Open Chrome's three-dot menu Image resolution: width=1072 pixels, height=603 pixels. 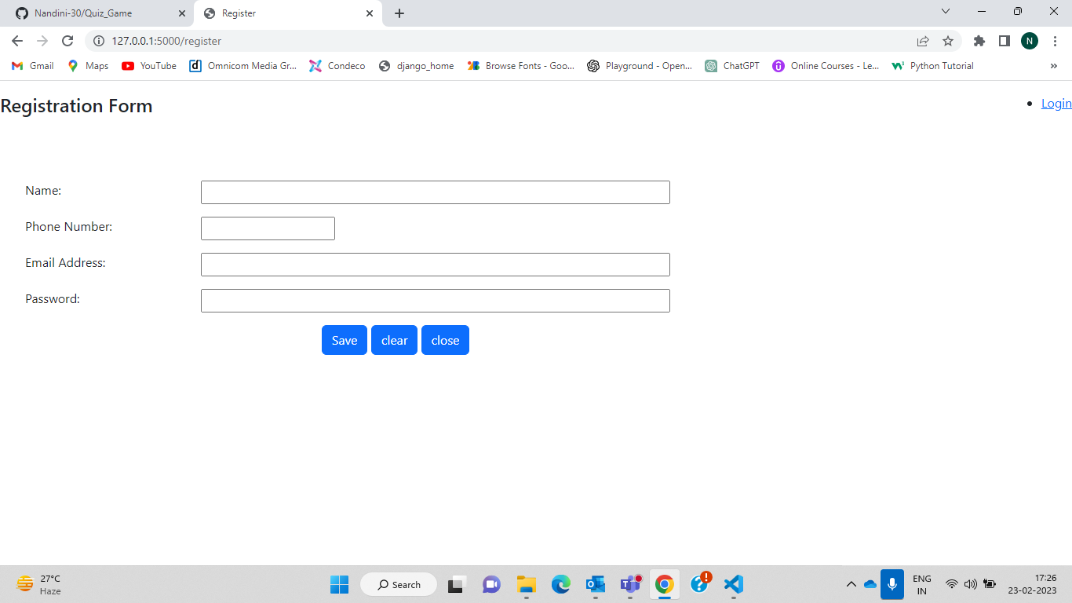[1054, 40]
